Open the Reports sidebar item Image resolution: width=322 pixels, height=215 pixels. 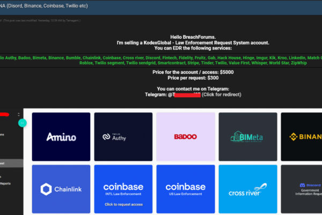(x=5, y=183)
